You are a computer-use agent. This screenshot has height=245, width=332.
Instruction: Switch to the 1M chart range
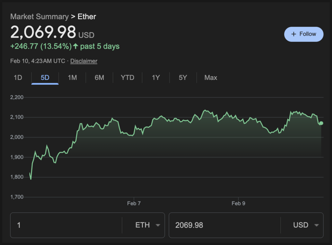tap(72, 78)
